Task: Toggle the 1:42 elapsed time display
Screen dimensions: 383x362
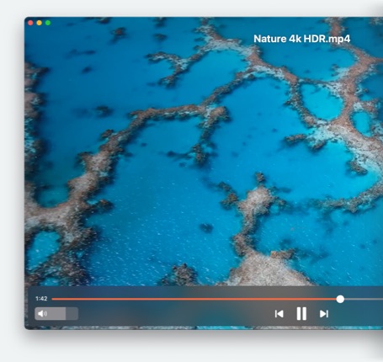Action: 41,299
